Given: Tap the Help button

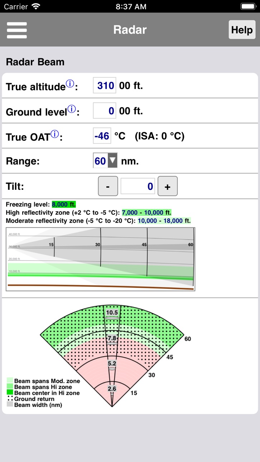Looking at the screenshot, I should coord(242,30).
